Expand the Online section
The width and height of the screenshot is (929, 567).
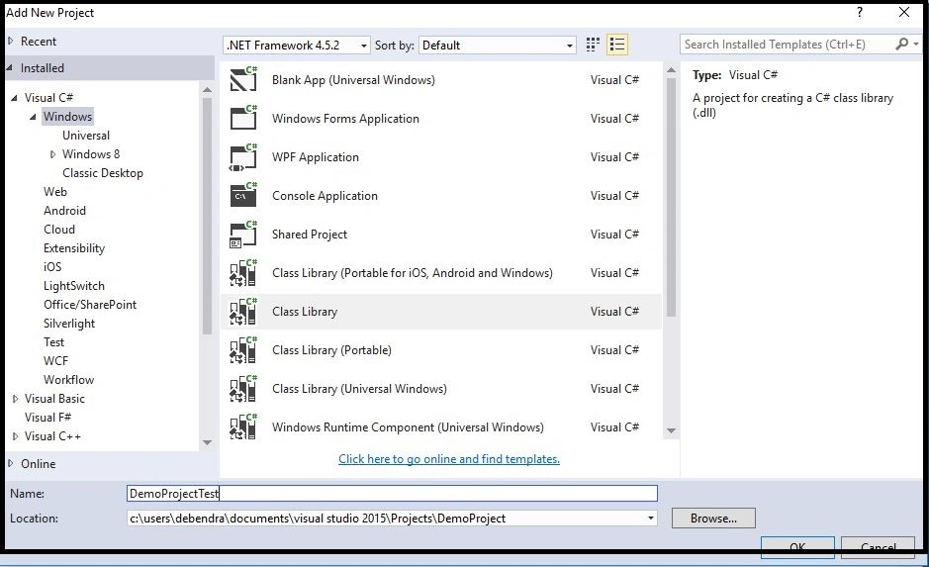(x=11, y=463)
